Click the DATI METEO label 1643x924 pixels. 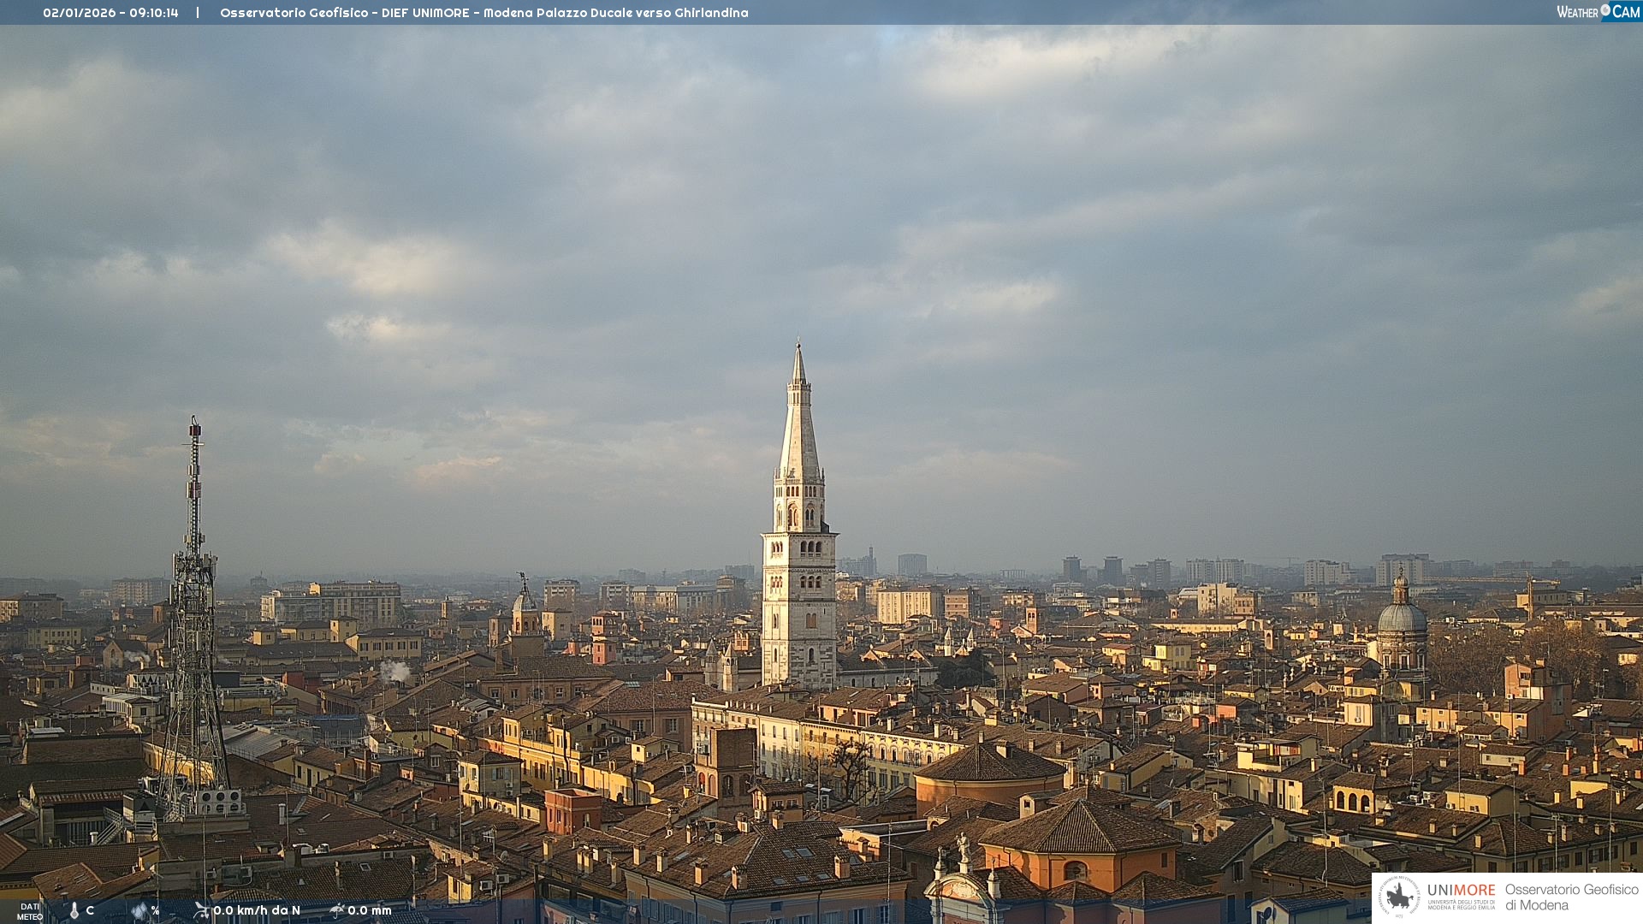(x=30, y=911)
